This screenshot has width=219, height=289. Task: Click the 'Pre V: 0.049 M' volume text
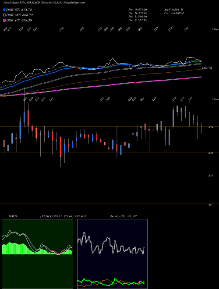coord(173,13)
